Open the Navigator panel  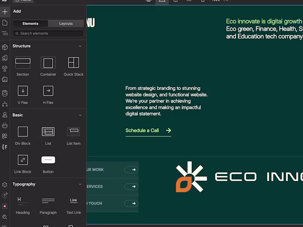[x=5, y=33]
